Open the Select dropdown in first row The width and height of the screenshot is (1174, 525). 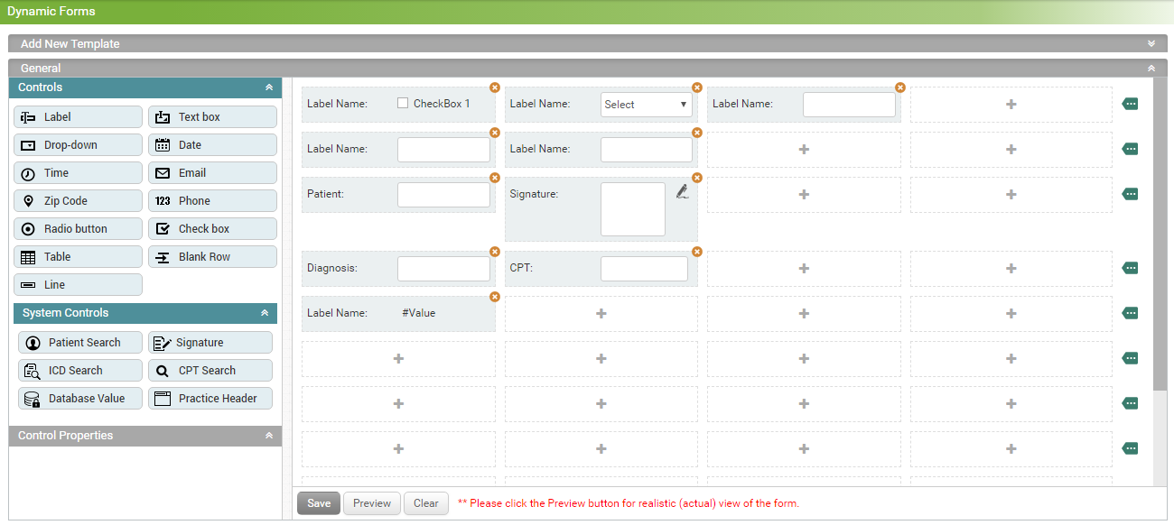click(647, 105)
